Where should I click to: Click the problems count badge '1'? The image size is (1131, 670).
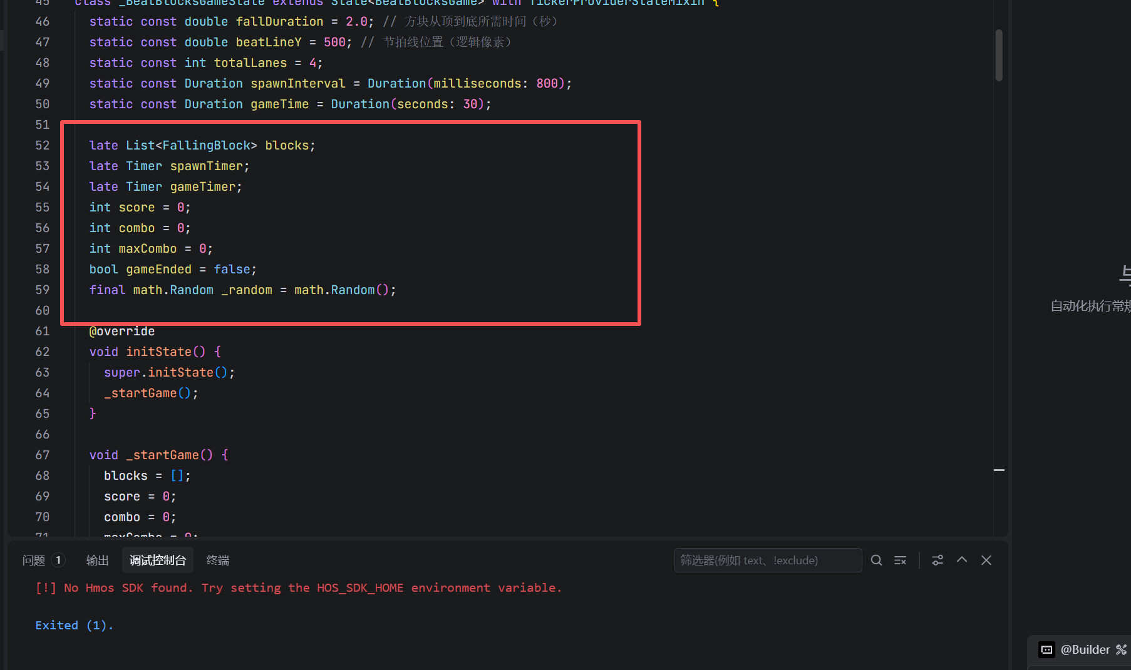coord(58,560)
